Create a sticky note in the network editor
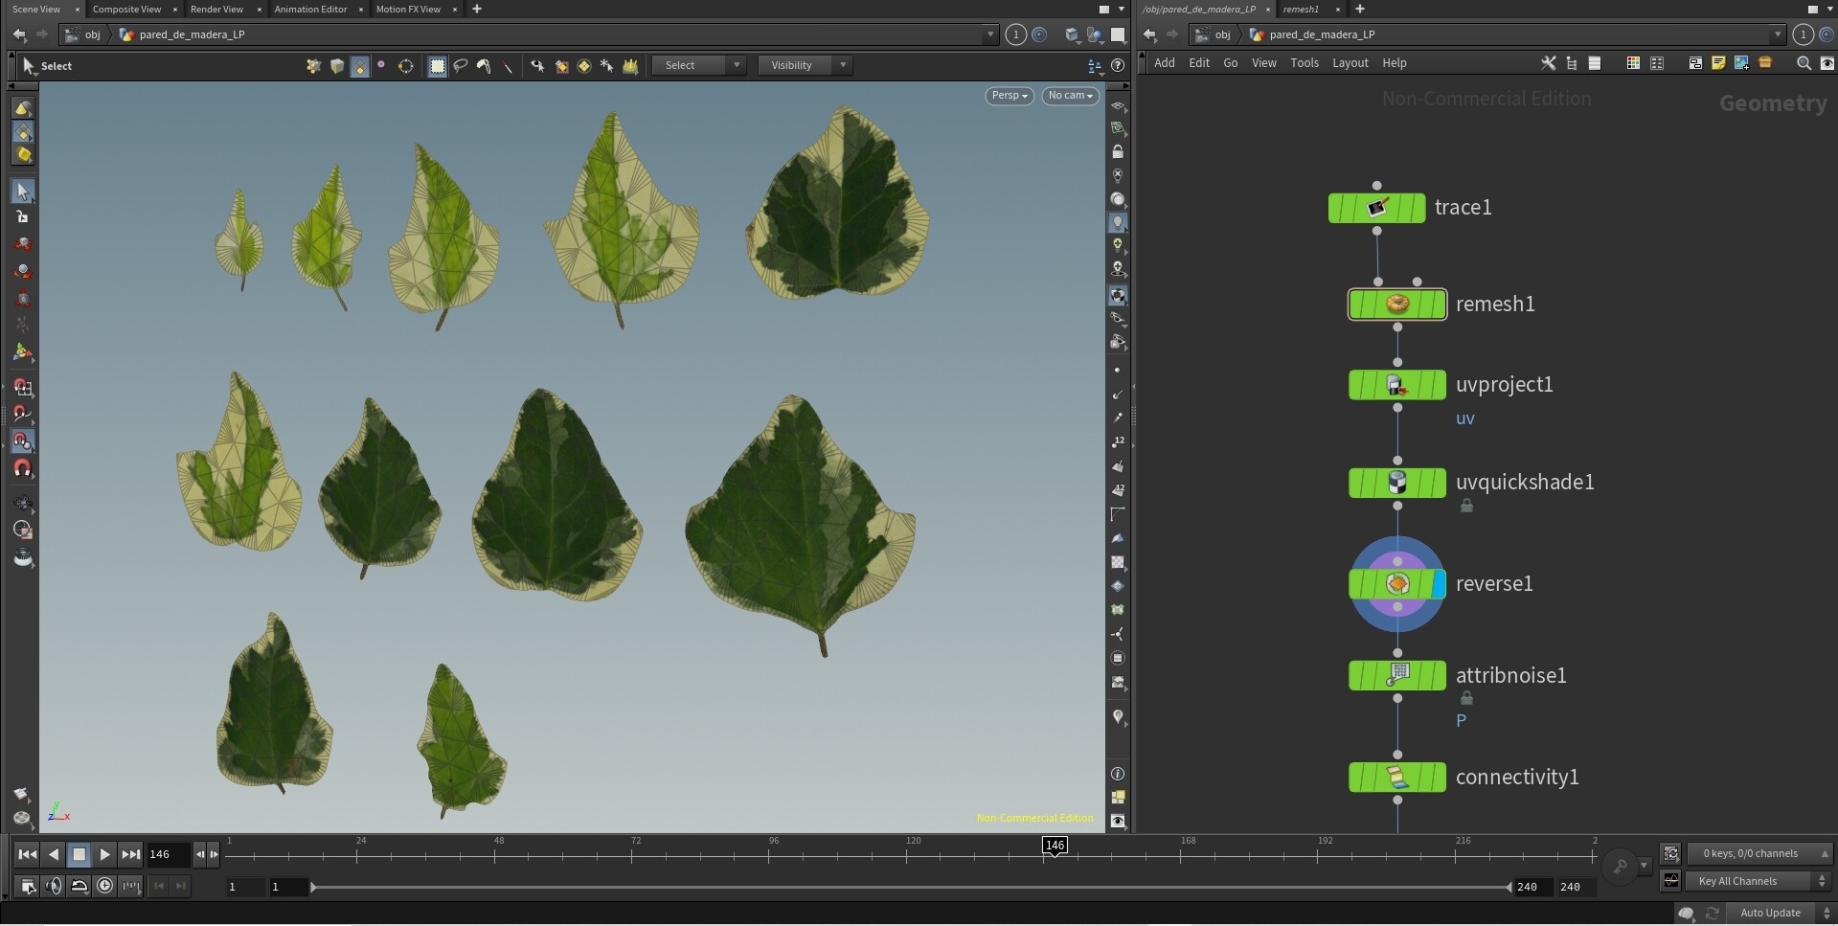Screen dimensions: 1838x926 pos(1718,63)
